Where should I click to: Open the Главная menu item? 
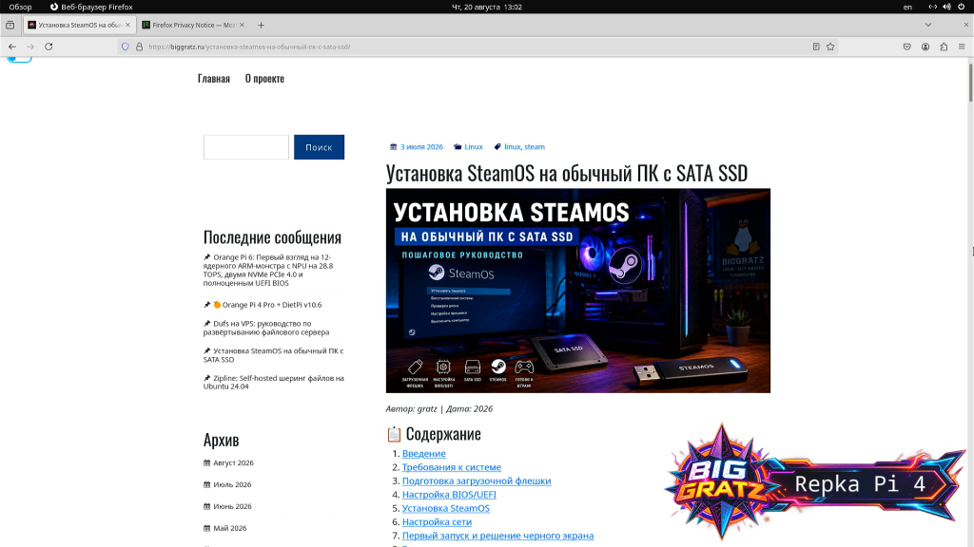(x=214, y=78)
